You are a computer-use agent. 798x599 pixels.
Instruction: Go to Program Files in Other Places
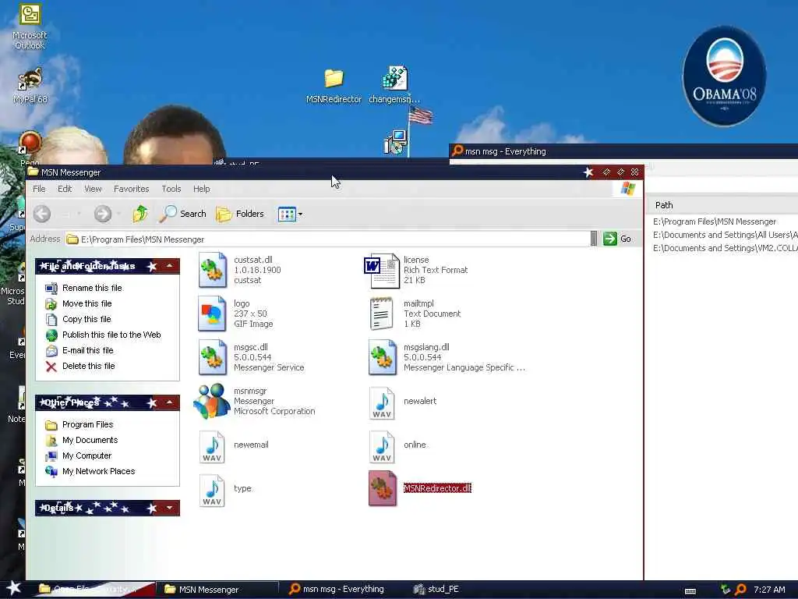point(87,425)
